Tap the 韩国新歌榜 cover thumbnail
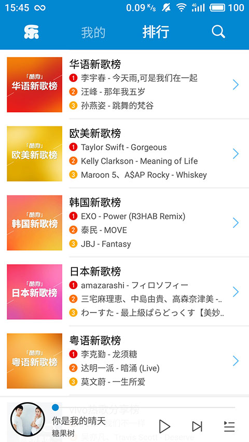The width and height of the screenshot is (249, 442). (x=34, y=223)
